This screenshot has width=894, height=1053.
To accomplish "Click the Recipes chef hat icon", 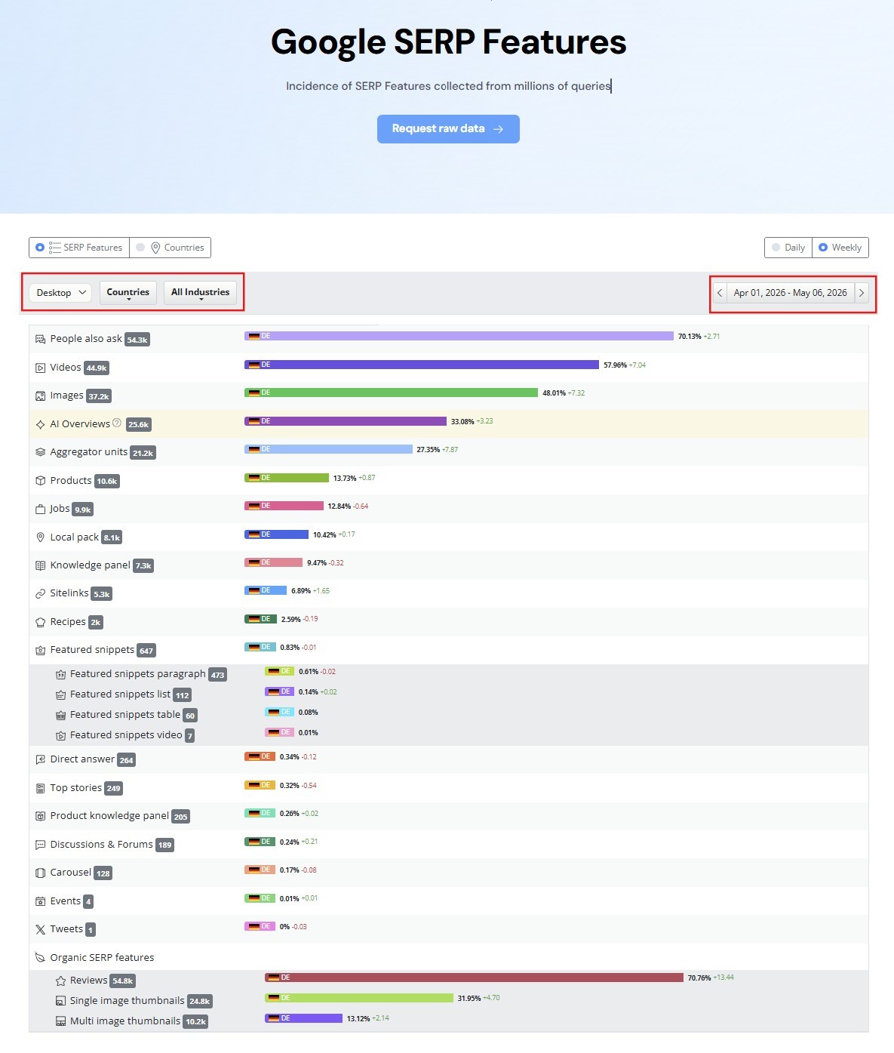I will (x=40, y=623).
